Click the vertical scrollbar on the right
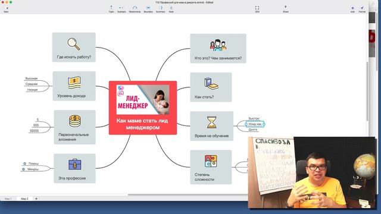This screenshot has height=214, width=381. click(367, 92)
